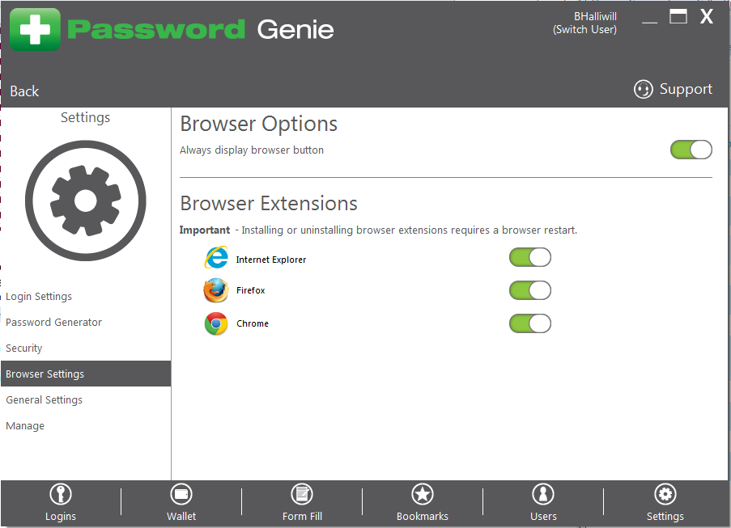Click the Firefox browser icon
This screenshot has height=528, width=731.
(x=216, y=290)
